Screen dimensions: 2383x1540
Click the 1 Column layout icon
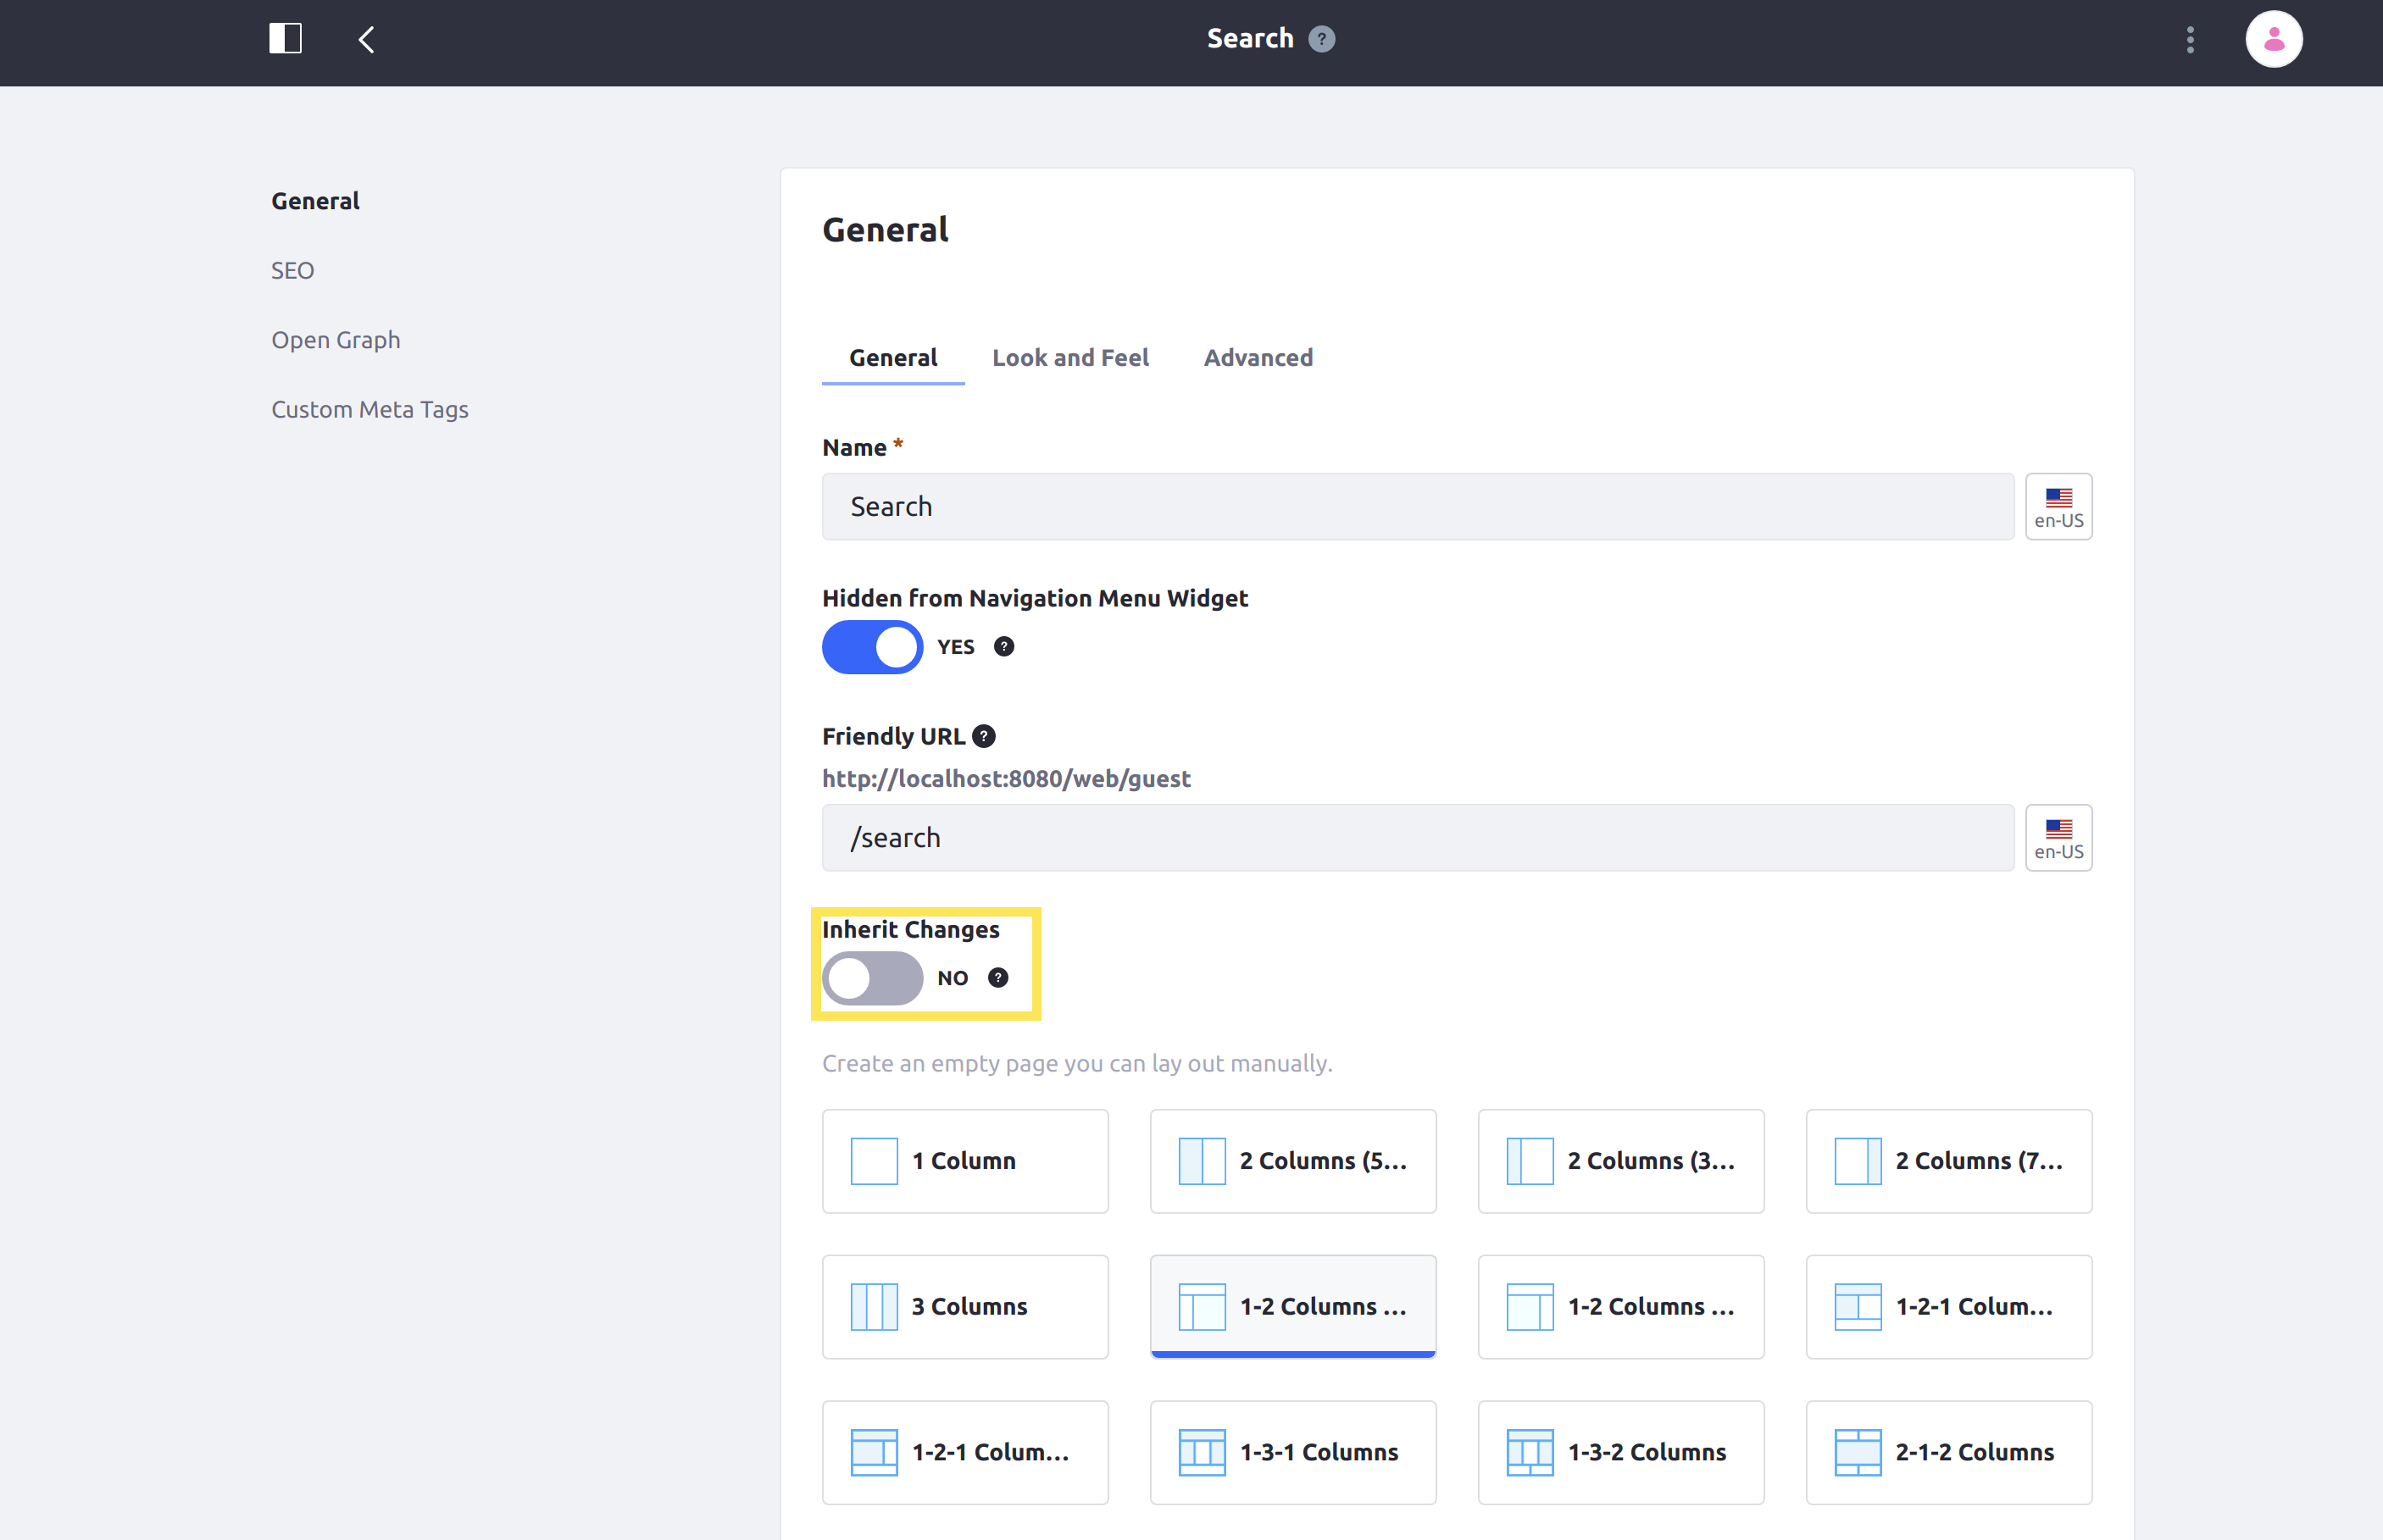(874, 1160)
